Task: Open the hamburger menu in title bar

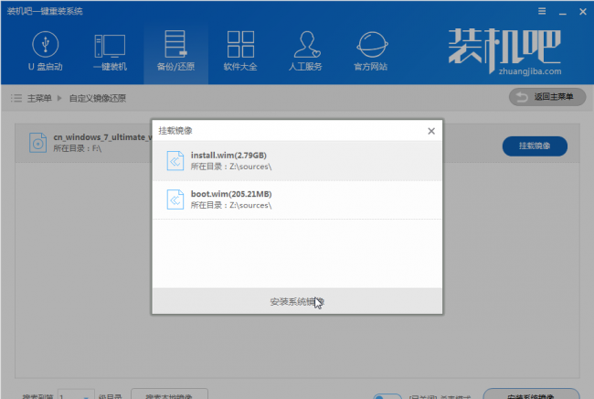Action: [x=542, y=11]
